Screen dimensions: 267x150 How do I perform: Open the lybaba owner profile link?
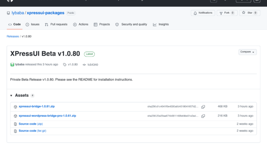point(18,13)
